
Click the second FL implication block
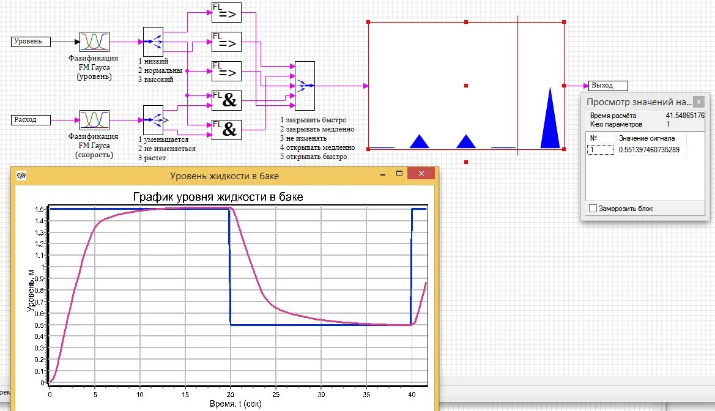click(227, 42)
